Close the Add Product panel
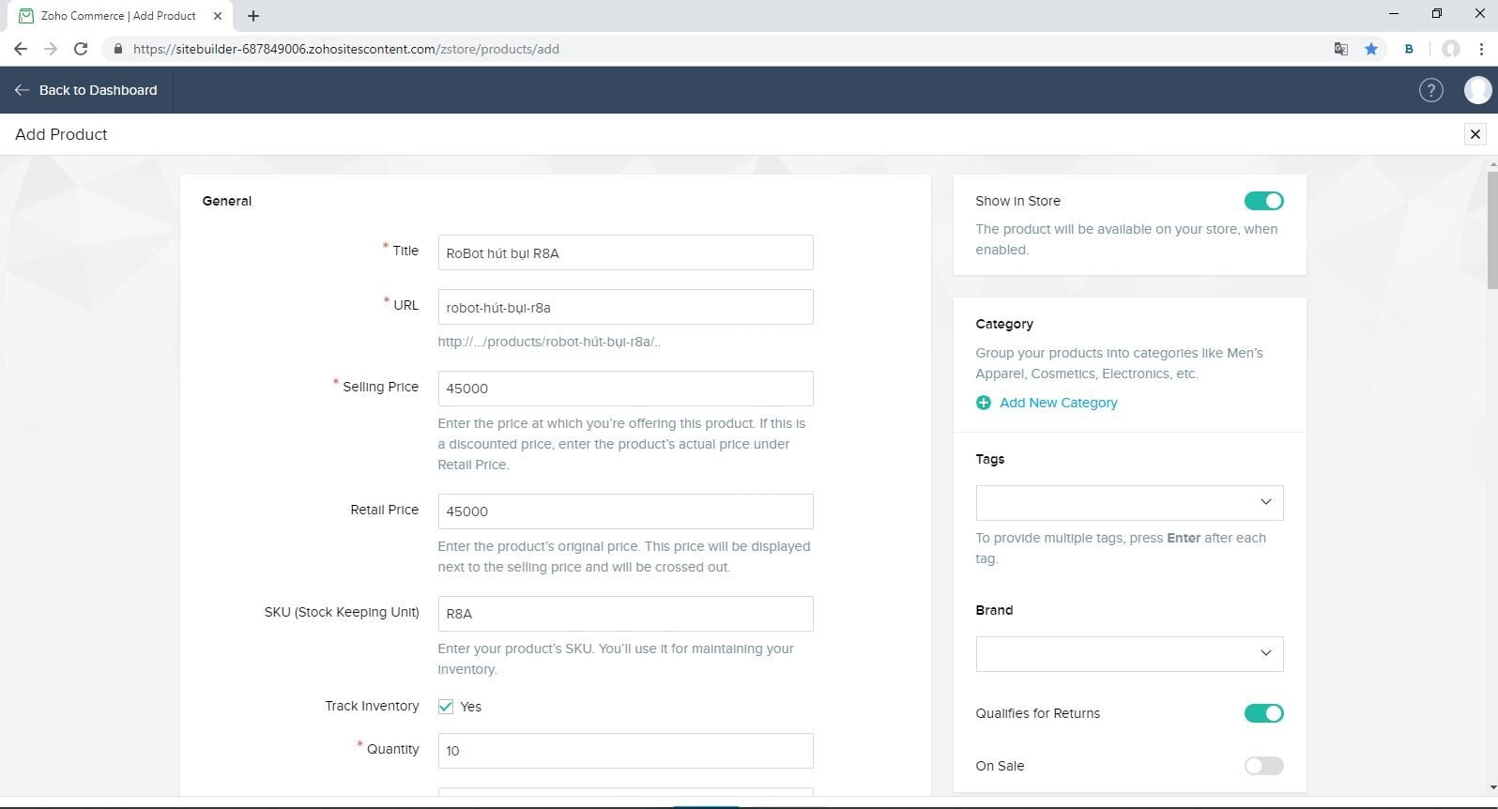Image resolution: width=1498 pixels, height=809 pixels. pyautogui.click(x=1475, y=134)
